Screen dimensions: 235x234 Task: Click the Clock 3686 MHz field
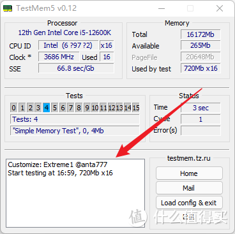[59, 57]
